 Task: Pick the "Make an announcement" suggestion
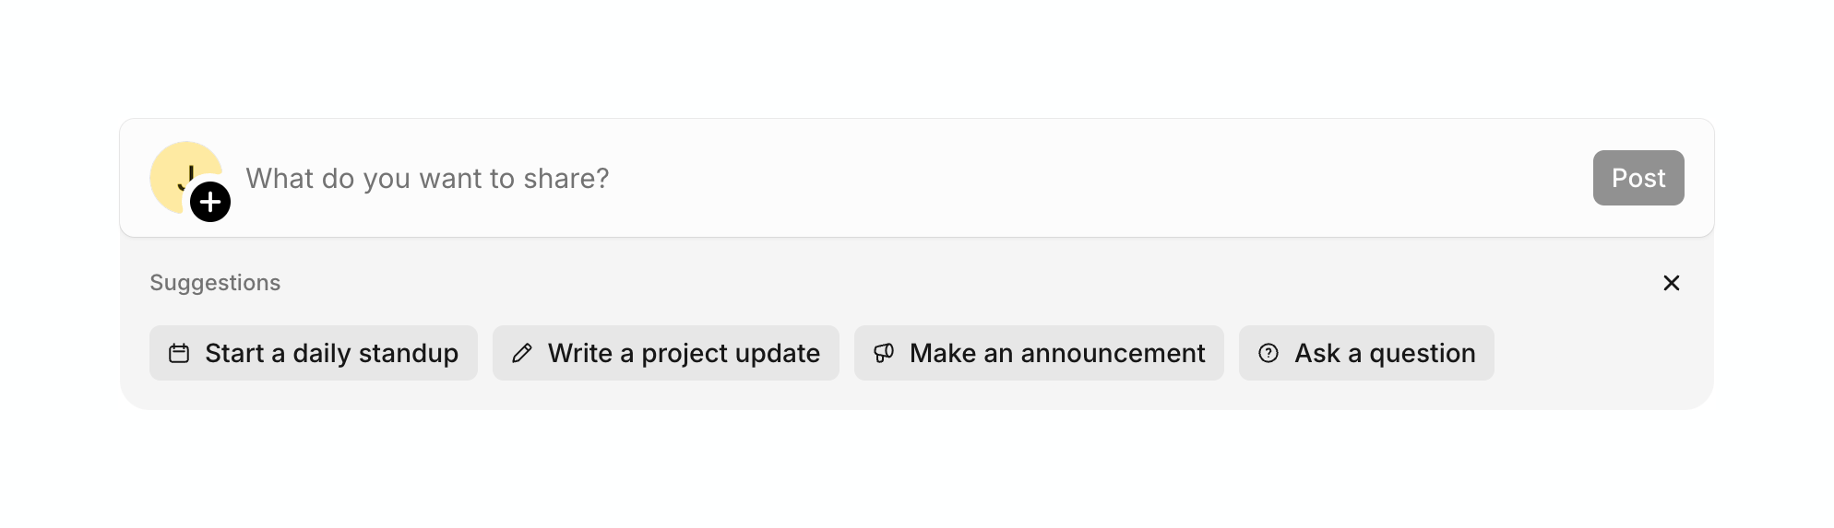click(1039, 353)
